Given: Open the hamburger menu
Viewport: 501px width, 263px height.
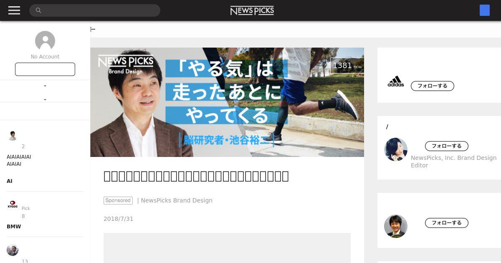Looking at the screenshot, I should click(x=14, y=10).
